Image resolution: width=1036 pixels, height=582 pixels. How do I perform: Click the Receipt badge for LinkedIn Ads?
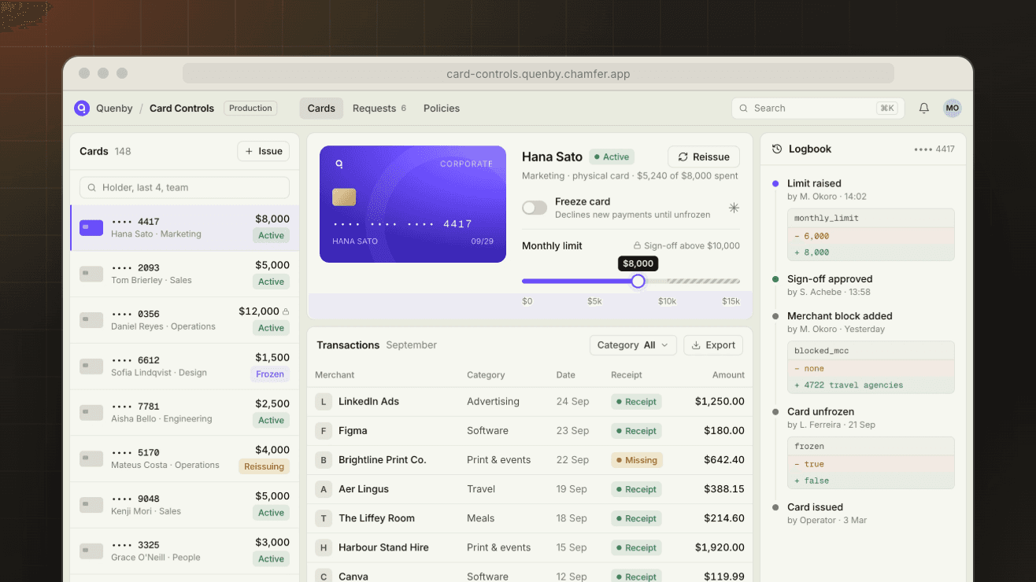coord(636,402)
